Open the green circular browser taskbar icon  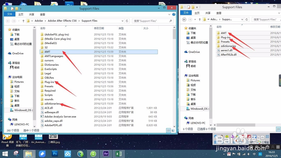(93, 154)
